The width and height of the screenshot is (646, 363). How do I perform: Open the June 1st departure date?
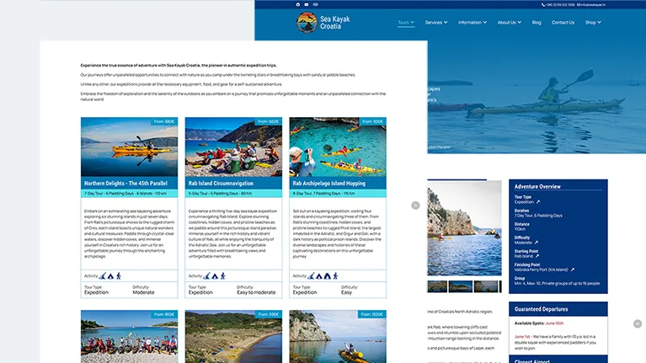522,337
